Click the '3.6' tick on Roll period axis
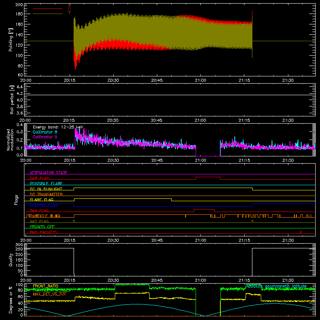 (x=20, y=113)
